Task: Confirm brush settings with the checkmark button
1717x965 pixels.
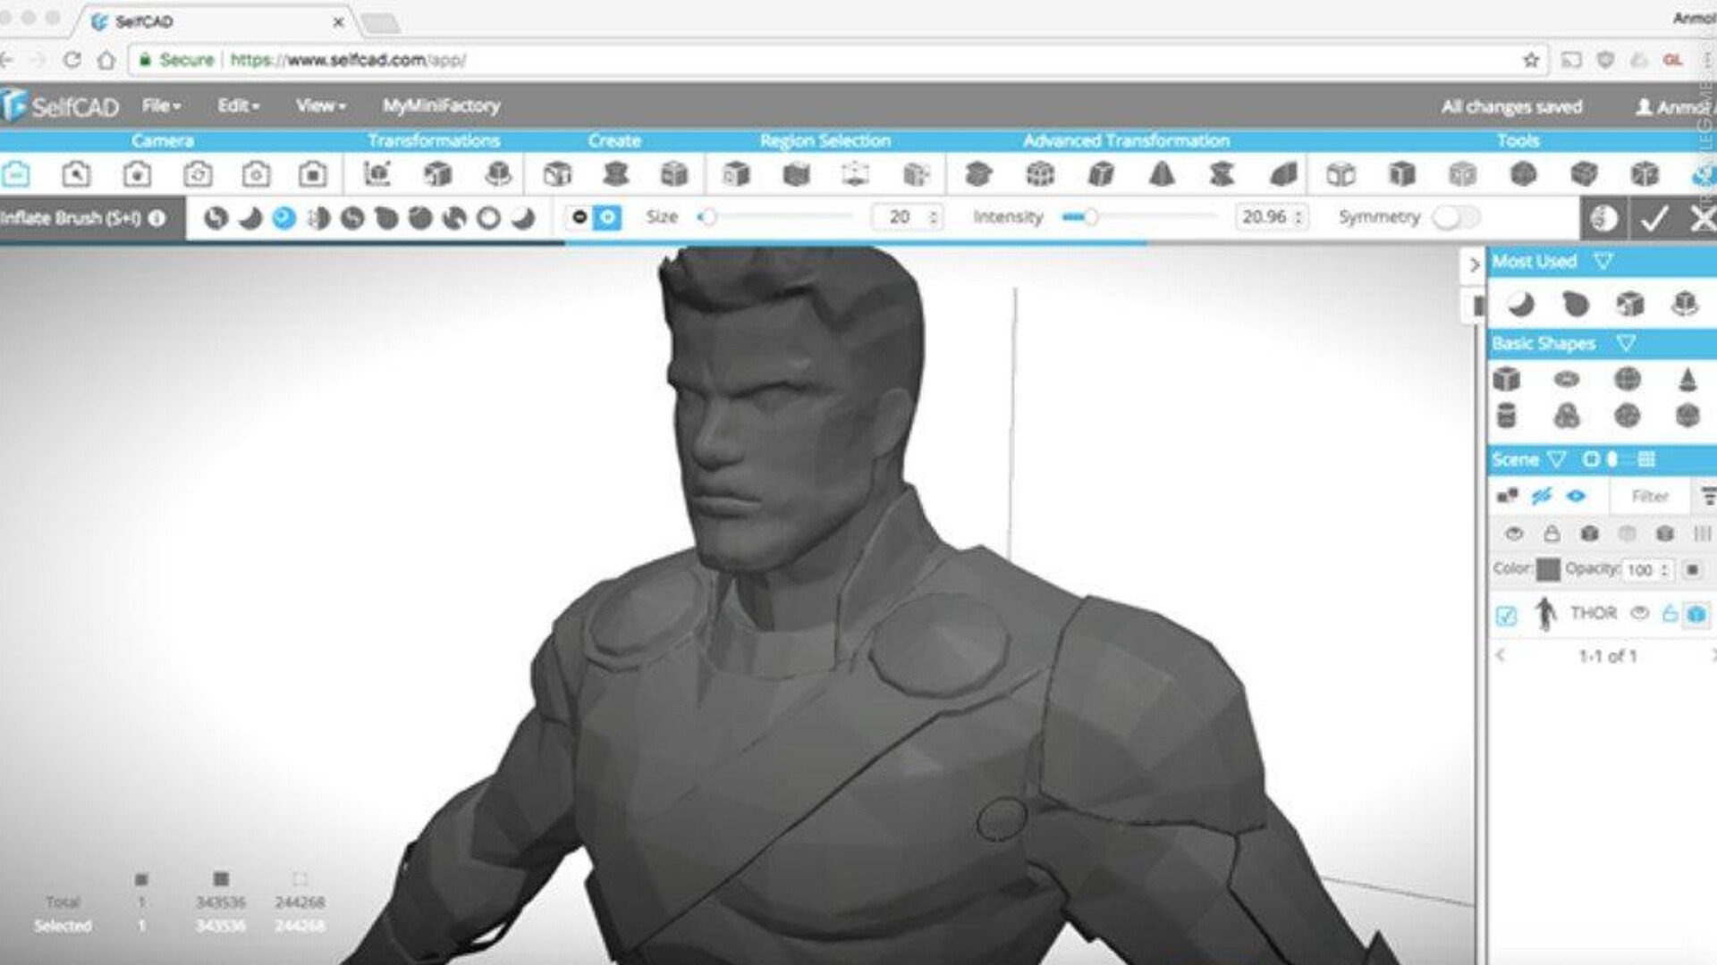Action: coord(1656,215)
